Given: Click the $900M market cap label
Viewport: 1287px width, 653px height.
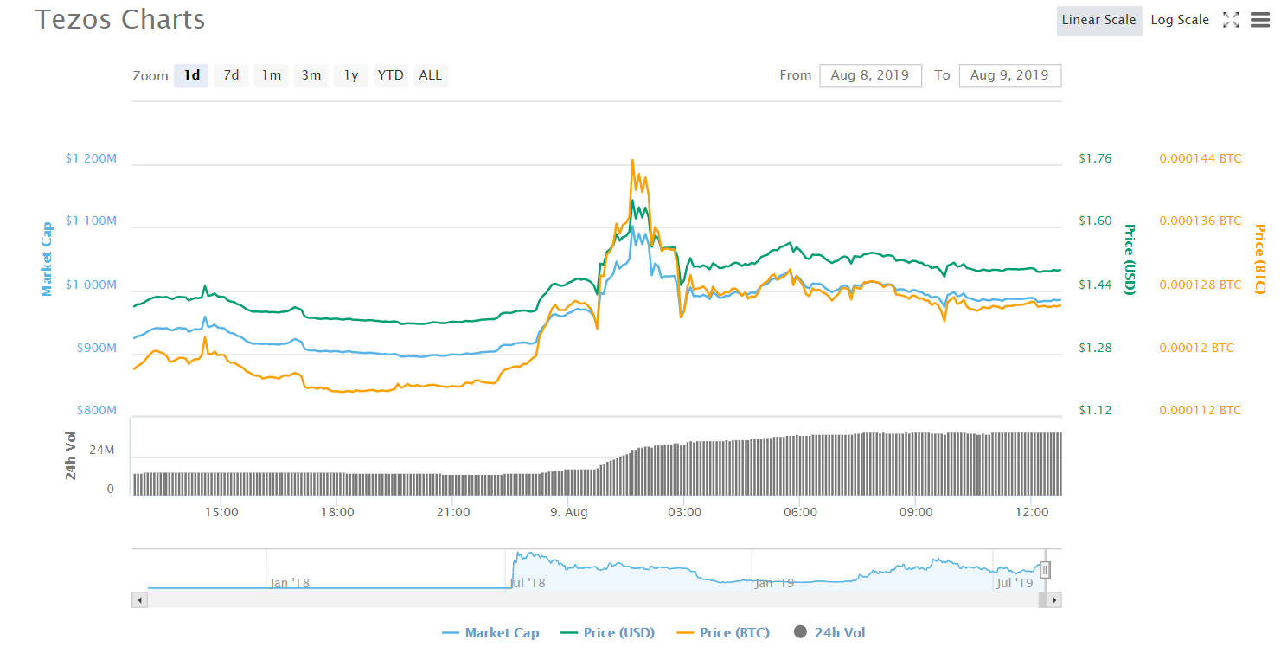Looking at the screenshot, I should point(96,348).
